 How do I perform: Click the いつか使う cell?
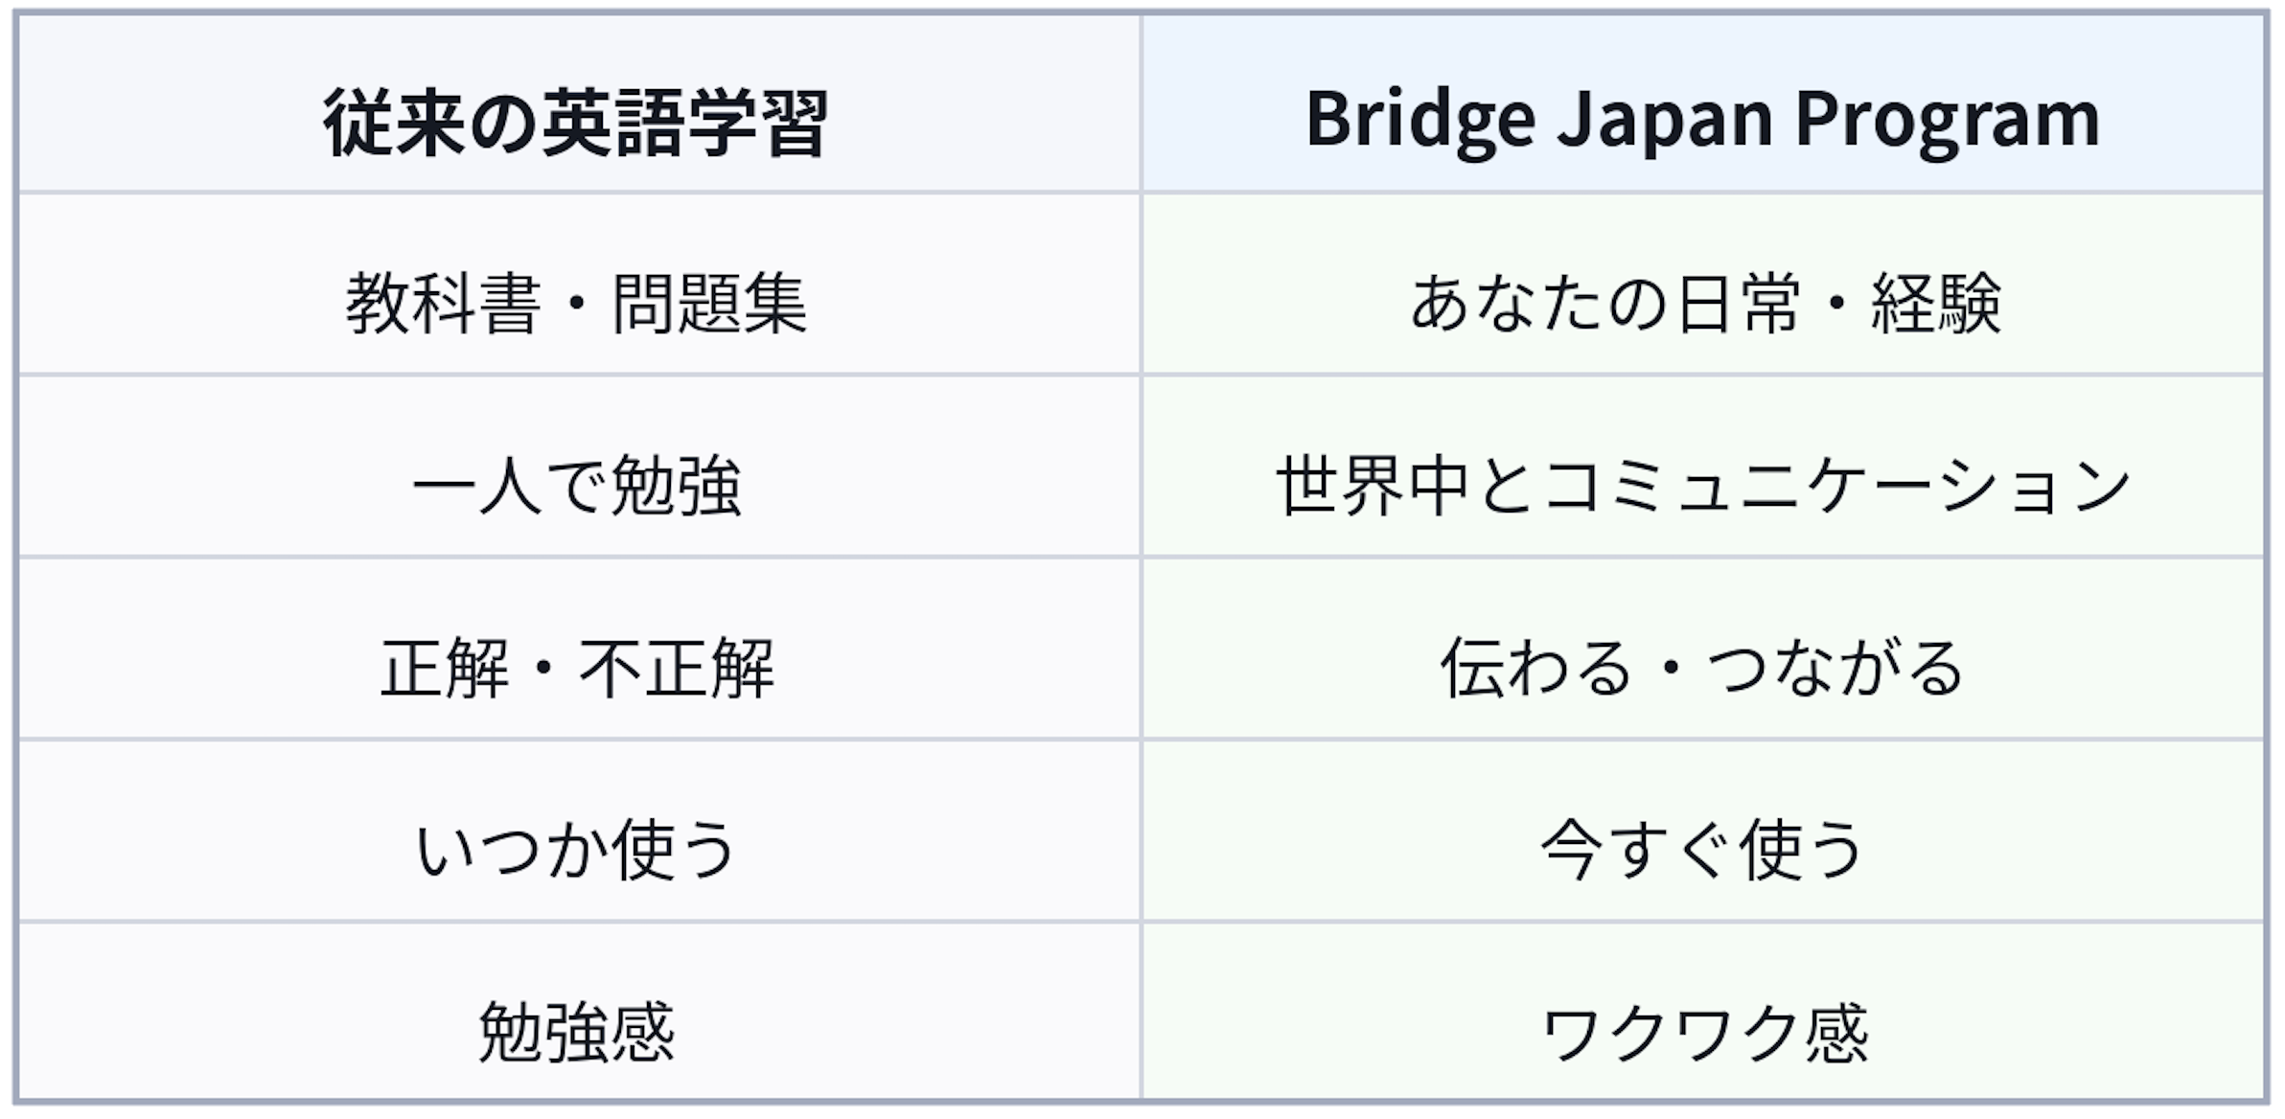click(x=577, y=850)
